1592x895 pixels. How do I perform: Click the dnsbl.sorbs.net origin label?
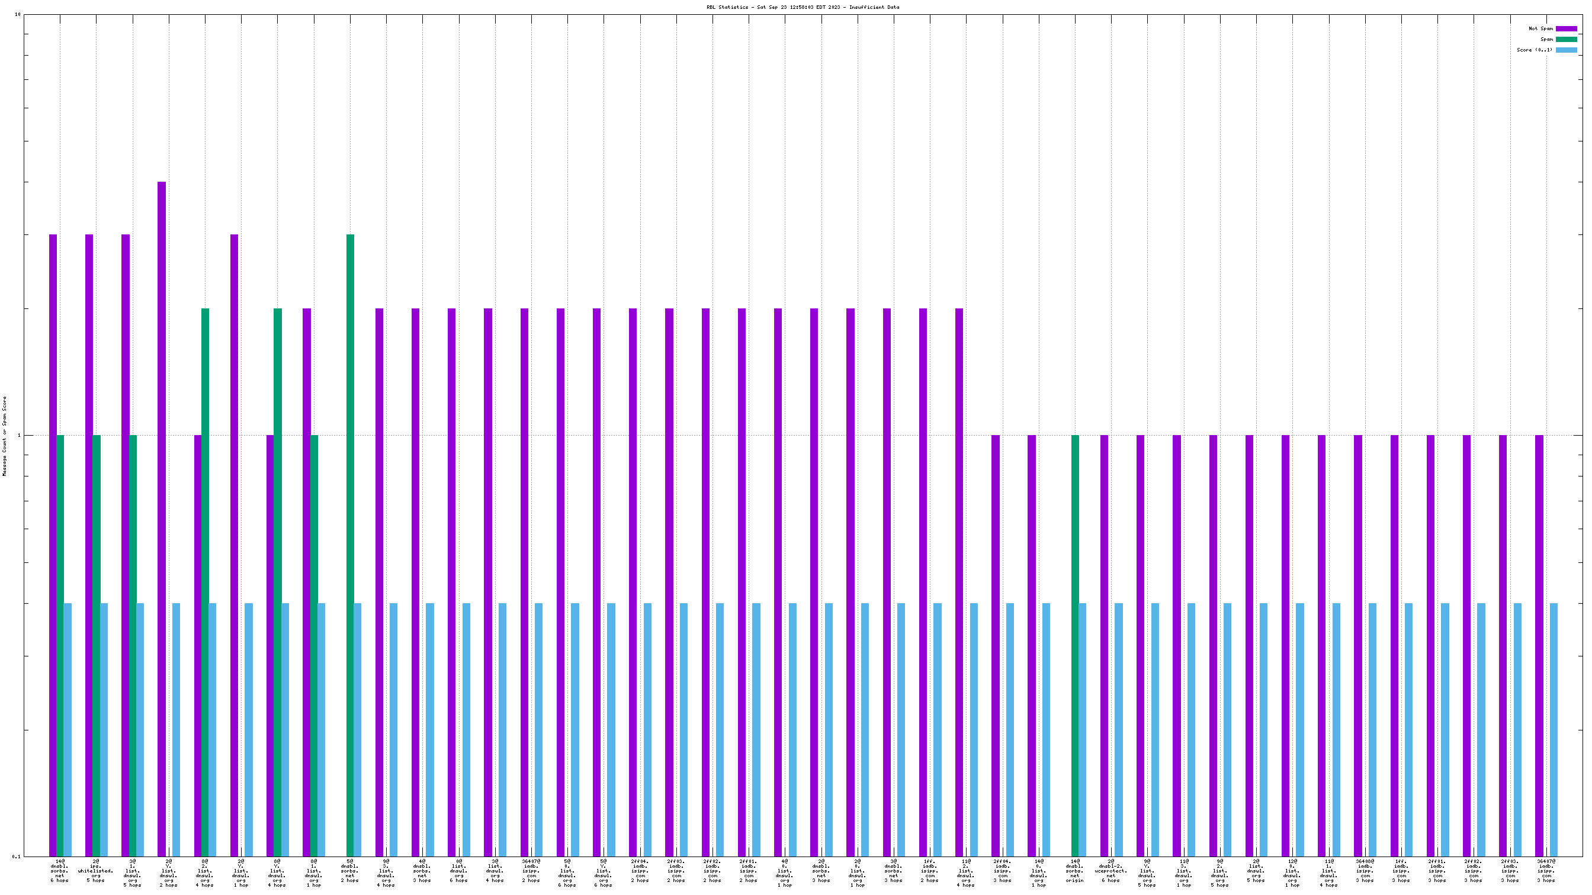(1075, 870)
